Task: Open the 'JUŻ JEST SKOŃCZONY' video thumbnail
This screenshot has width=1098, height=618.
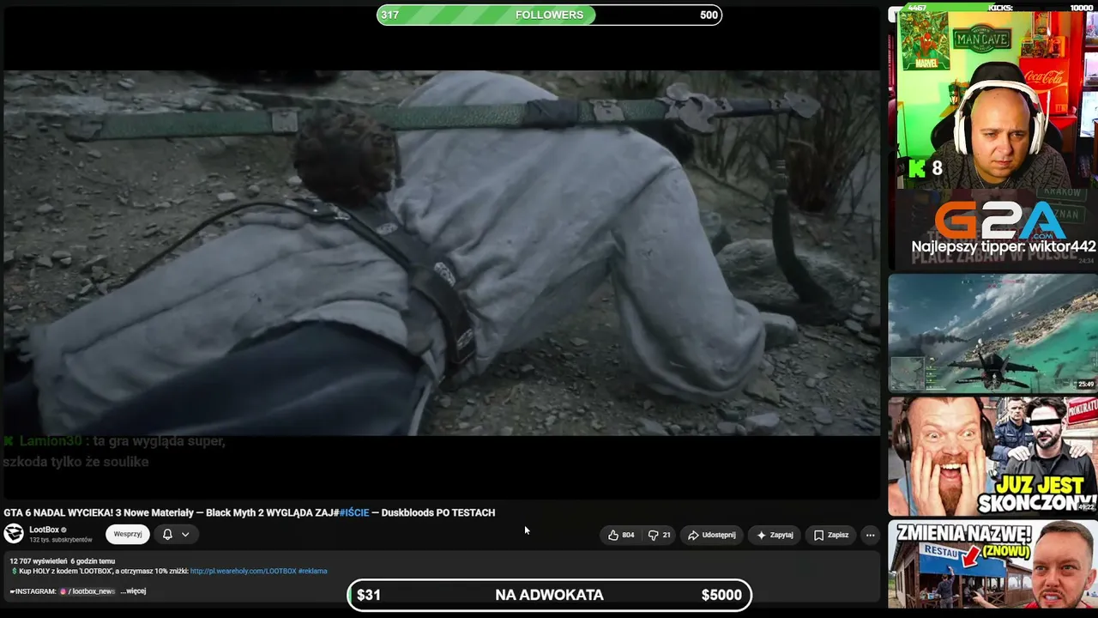Action: (992, 456)
